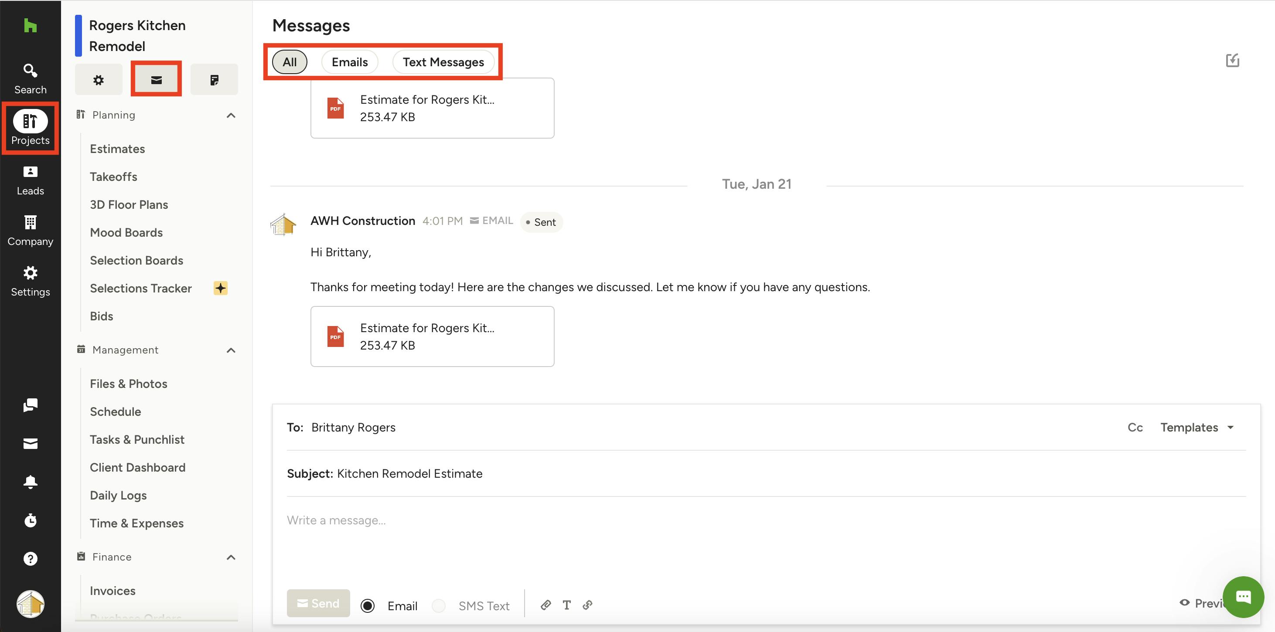Open Selections Tracker in the sidebar
This screenshot has width=1275, height=632.
click(x=140, y=288)
